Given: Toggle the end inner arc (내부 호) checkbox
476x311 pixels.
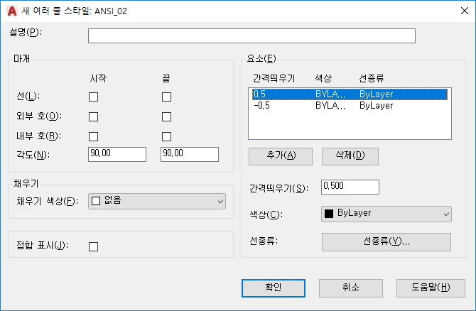Looking at the screenshot, I should 166,136.
